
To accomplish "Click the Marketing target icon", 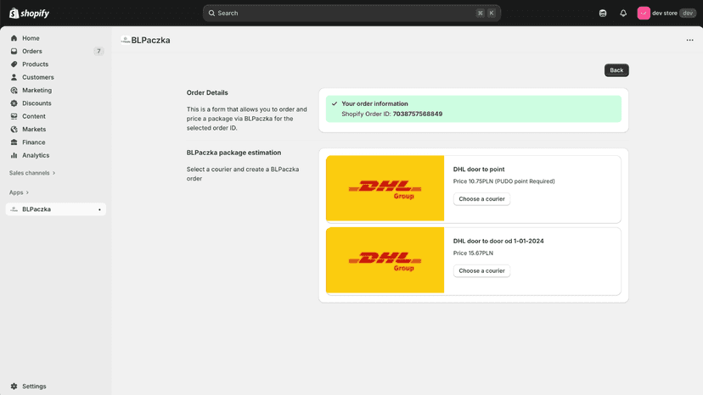I will (x=14, y=90).
